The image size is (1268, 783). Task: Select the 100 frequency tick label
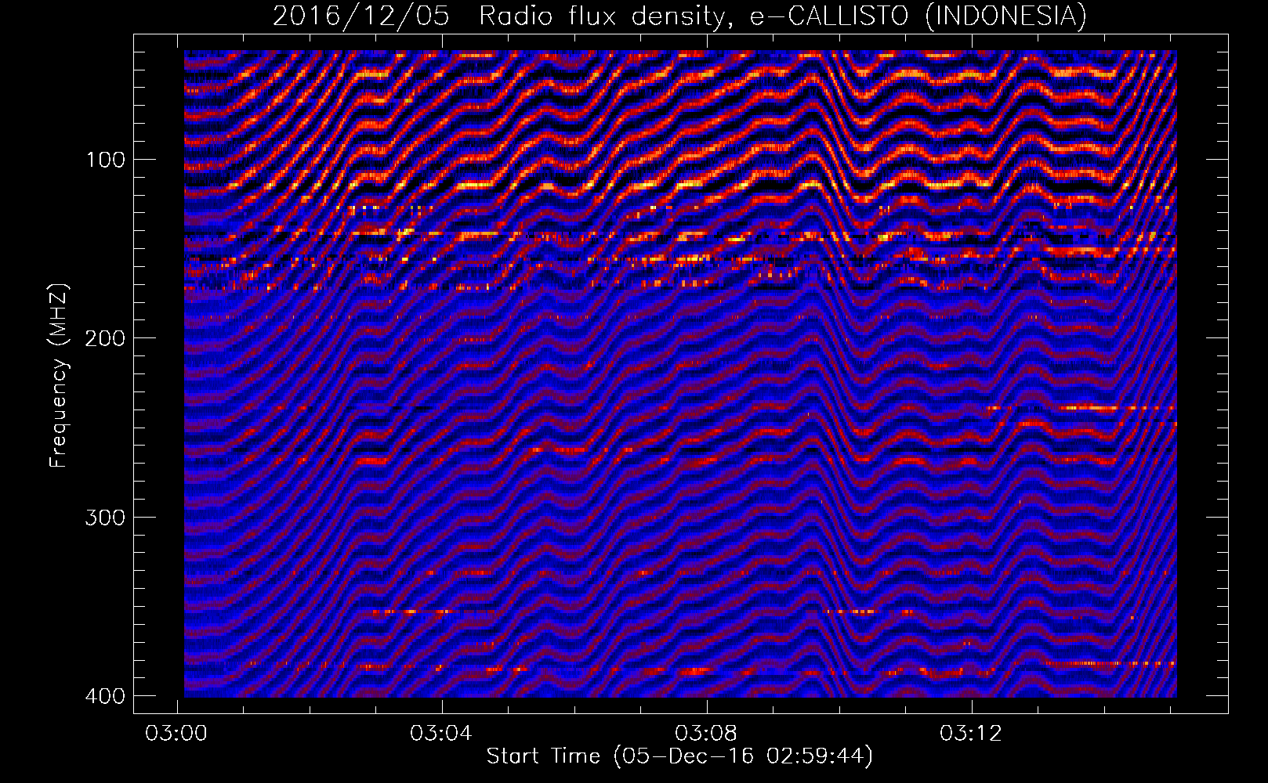(x=105, y=160)
